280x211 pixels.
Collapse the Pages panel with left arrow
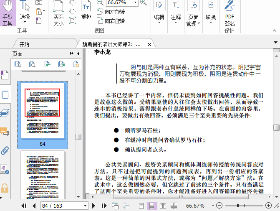(78, 53)
